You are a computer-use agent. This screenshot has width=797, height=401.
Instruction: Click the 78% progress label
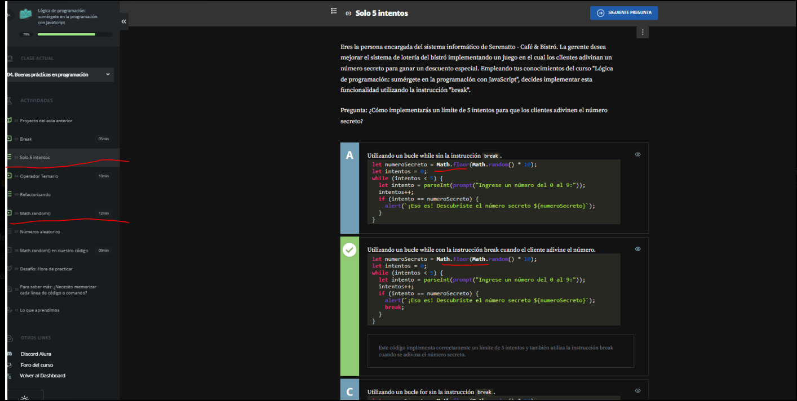(x=26, y=34)
